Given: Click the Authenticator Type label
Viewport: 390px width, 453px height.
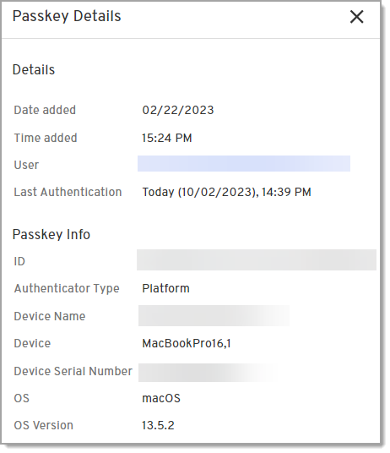Looking at the screenshot, I should click(x=67, y=288).
